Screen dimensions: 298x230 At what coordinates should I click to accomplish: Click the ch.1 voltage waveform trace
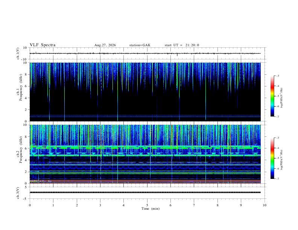145,53
